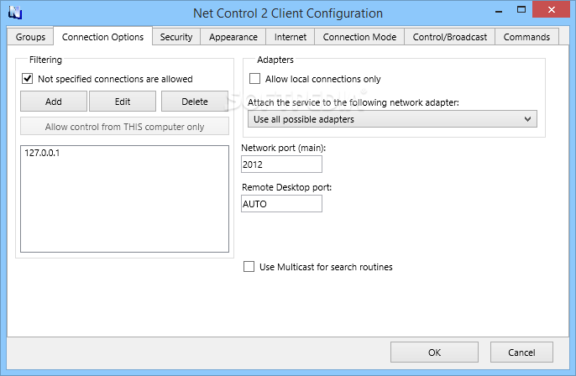
Task: Select the 127.0.0.1 list entry
Action: [42, 153]
